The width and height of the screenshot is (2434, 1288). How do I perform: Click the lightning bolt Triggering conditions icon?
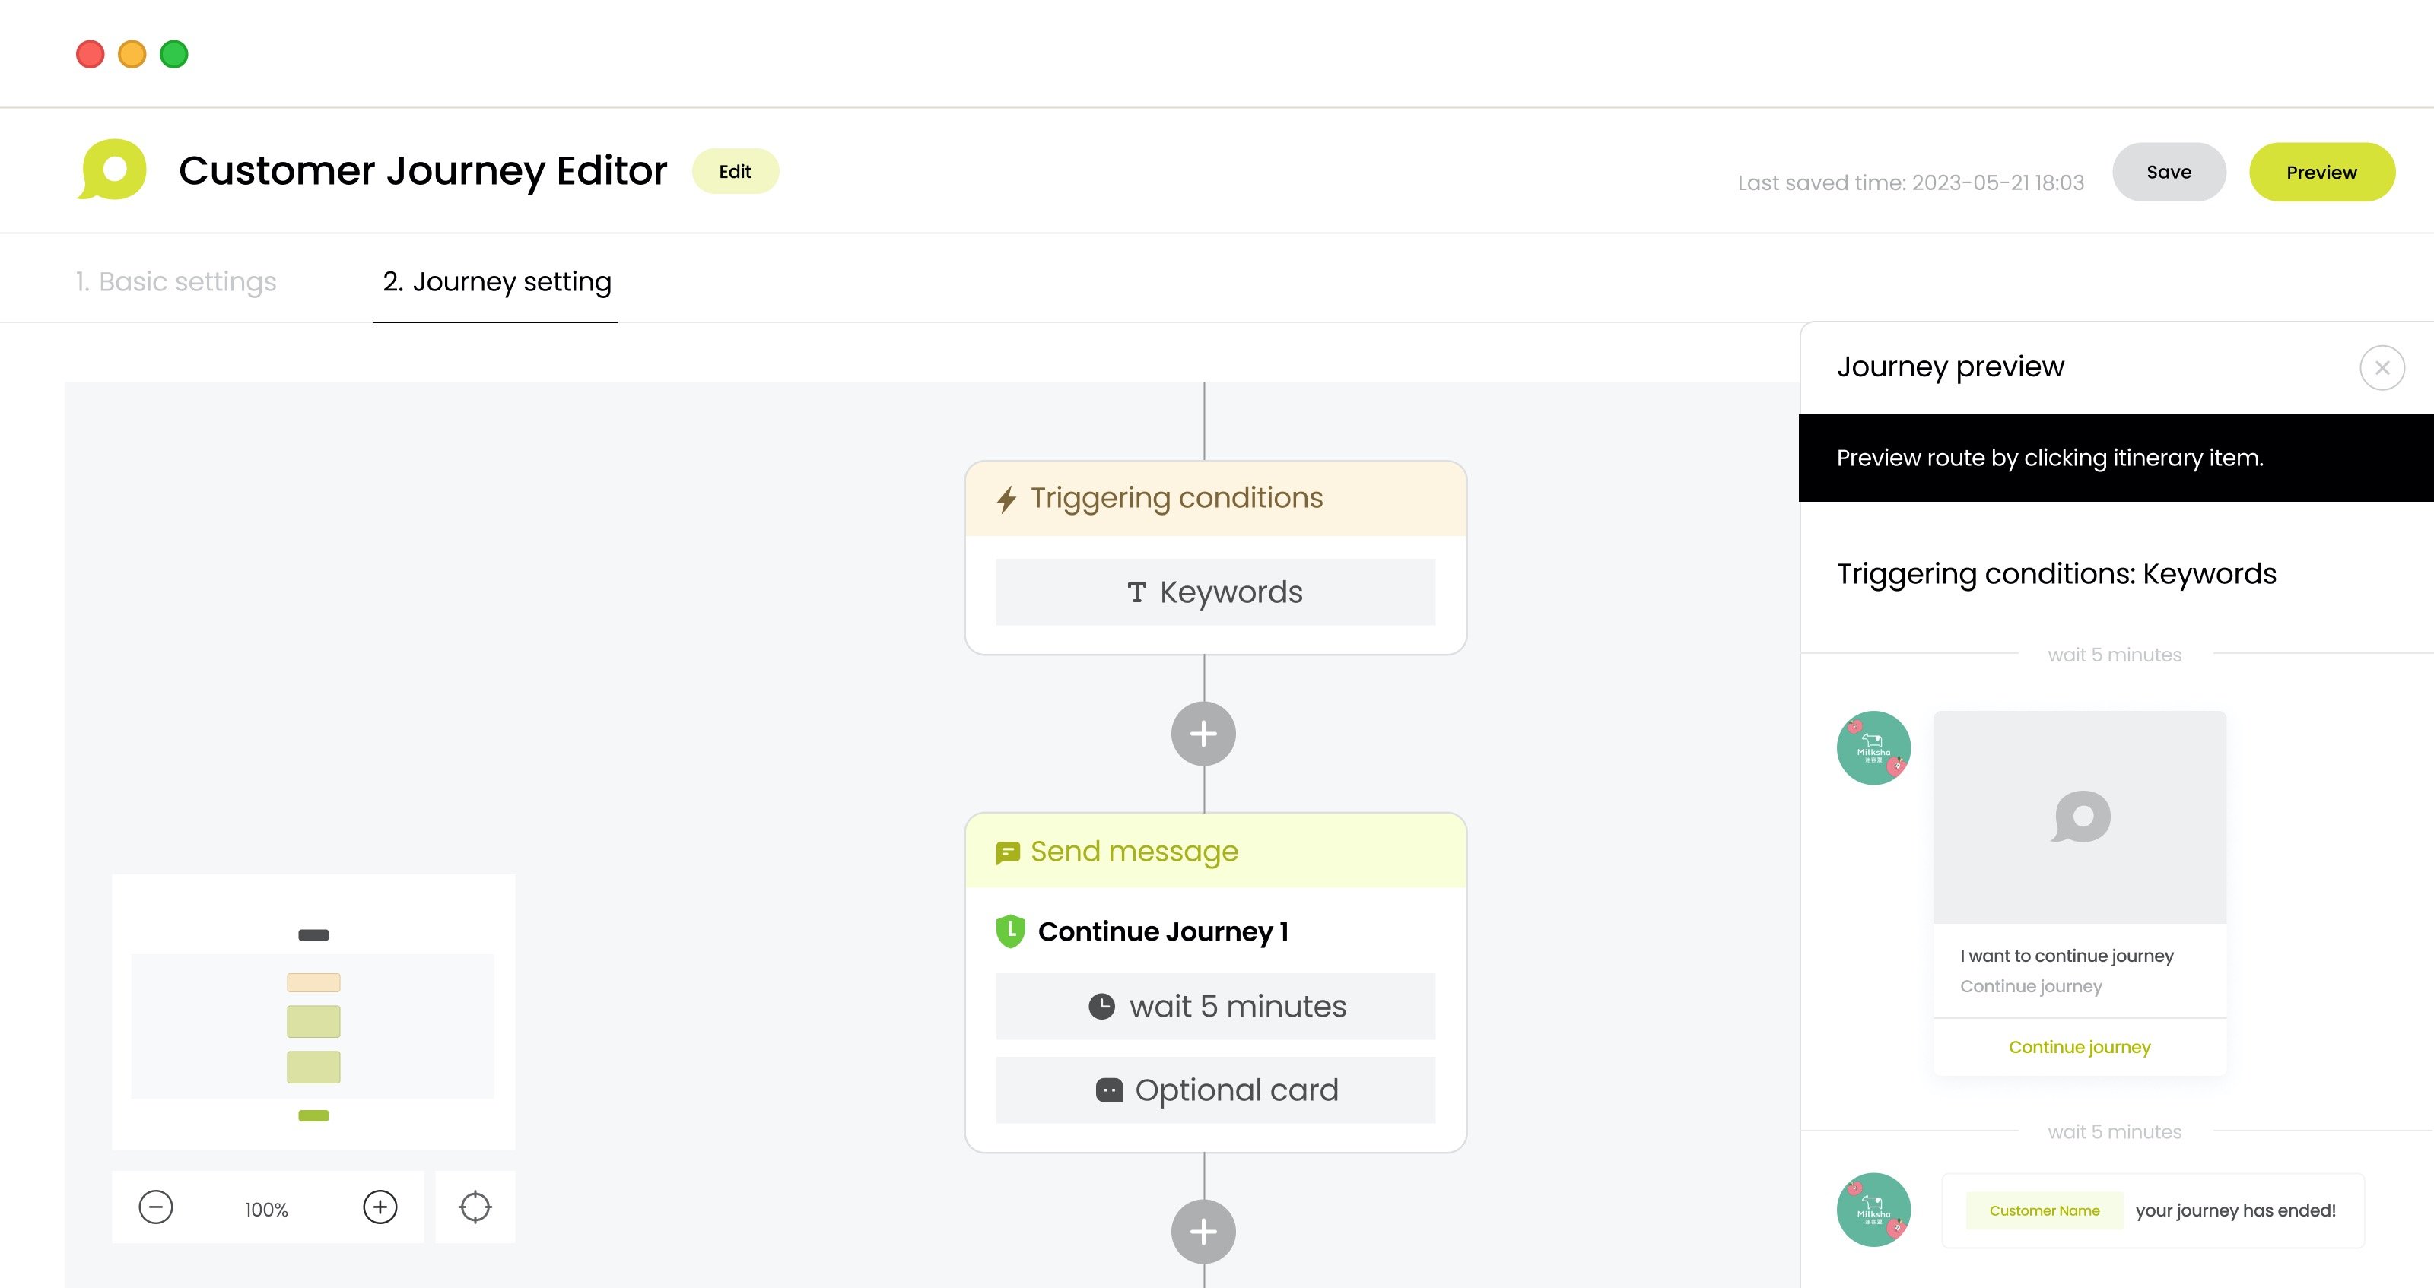(x=1006, y=499)
